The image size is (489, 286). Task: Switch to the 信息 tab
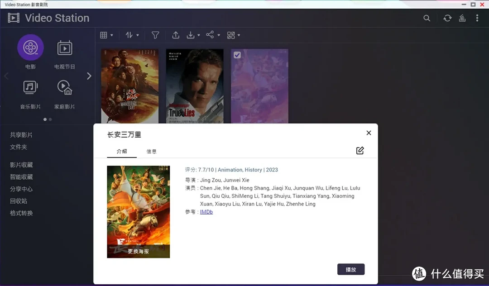coord(151,152)
